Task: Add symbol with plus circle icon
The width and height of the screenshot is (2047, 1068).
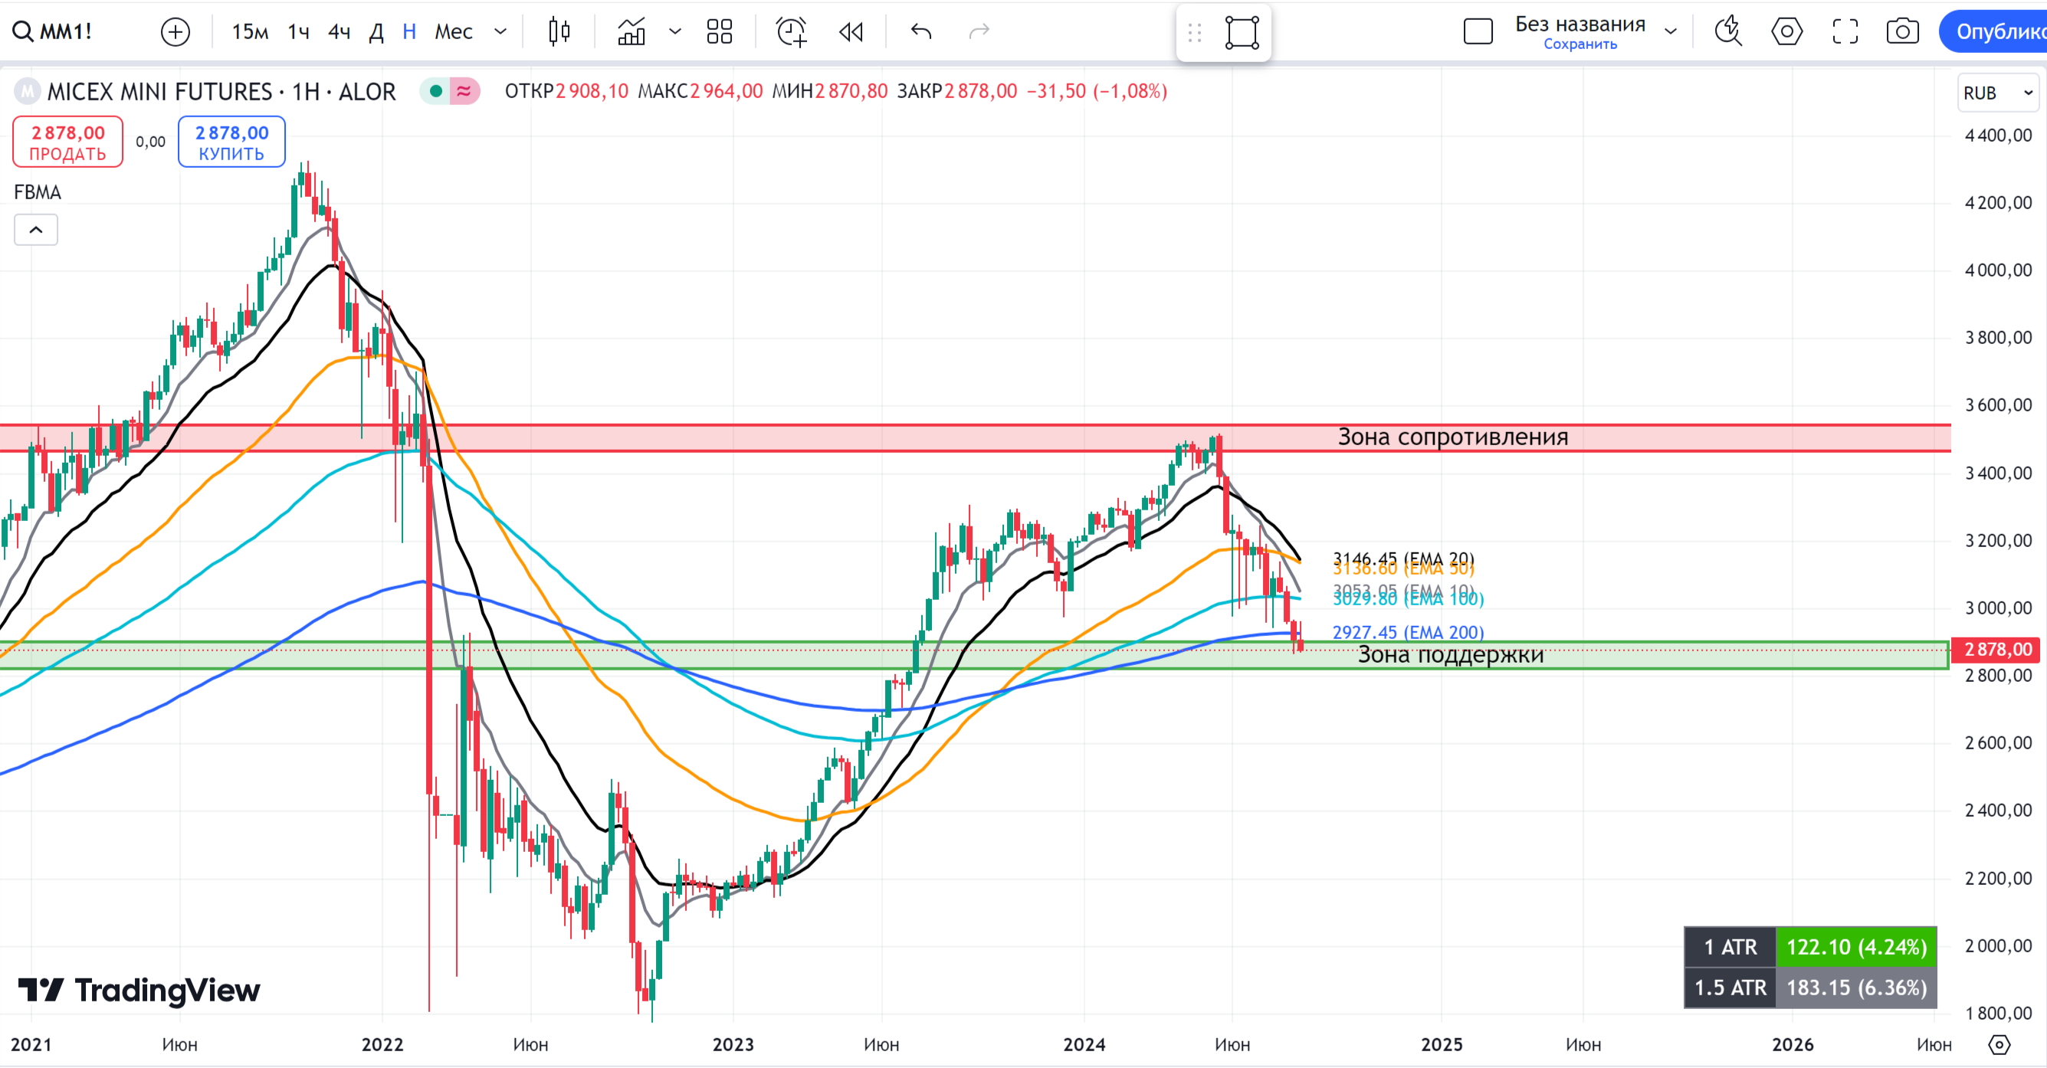Action: [175, 31]
